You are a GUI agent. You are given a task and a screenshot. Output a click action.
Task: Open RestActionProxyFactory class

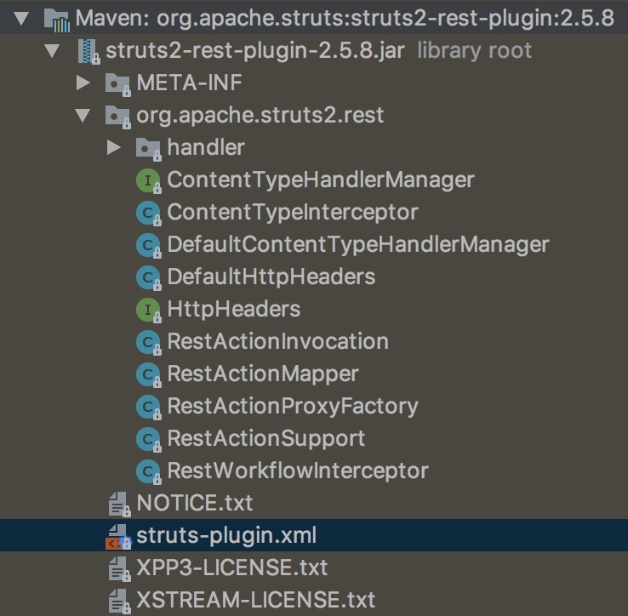(293, 406)
